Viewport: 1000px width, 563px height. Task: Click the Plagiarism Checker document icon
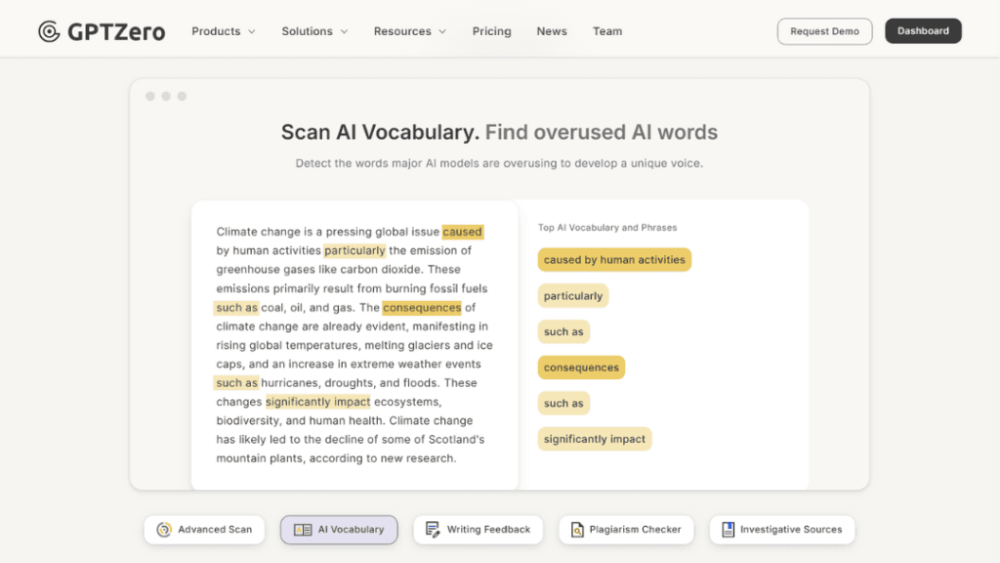577,530
